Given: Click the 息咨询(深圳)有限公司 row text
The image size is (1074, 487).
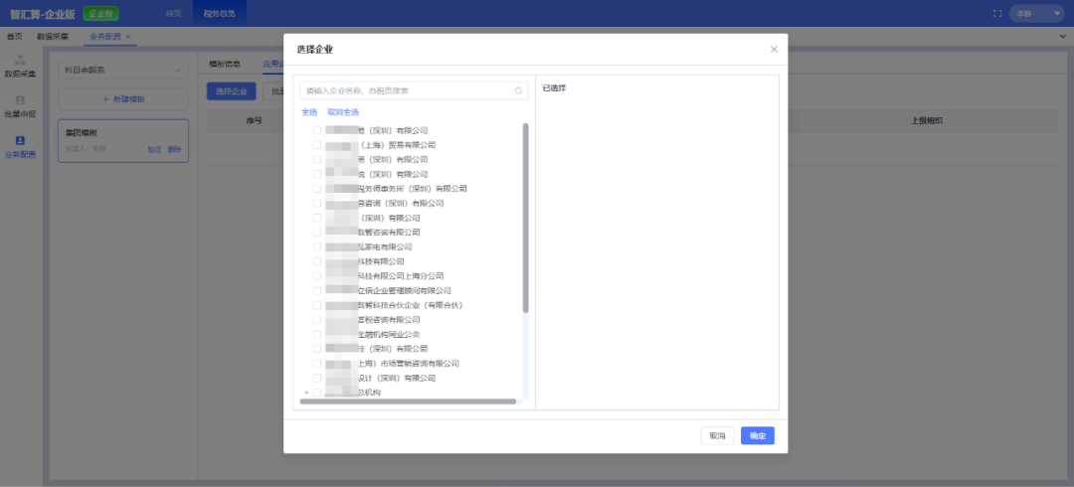Looking at the screenshot, I should tap(401, 204).
